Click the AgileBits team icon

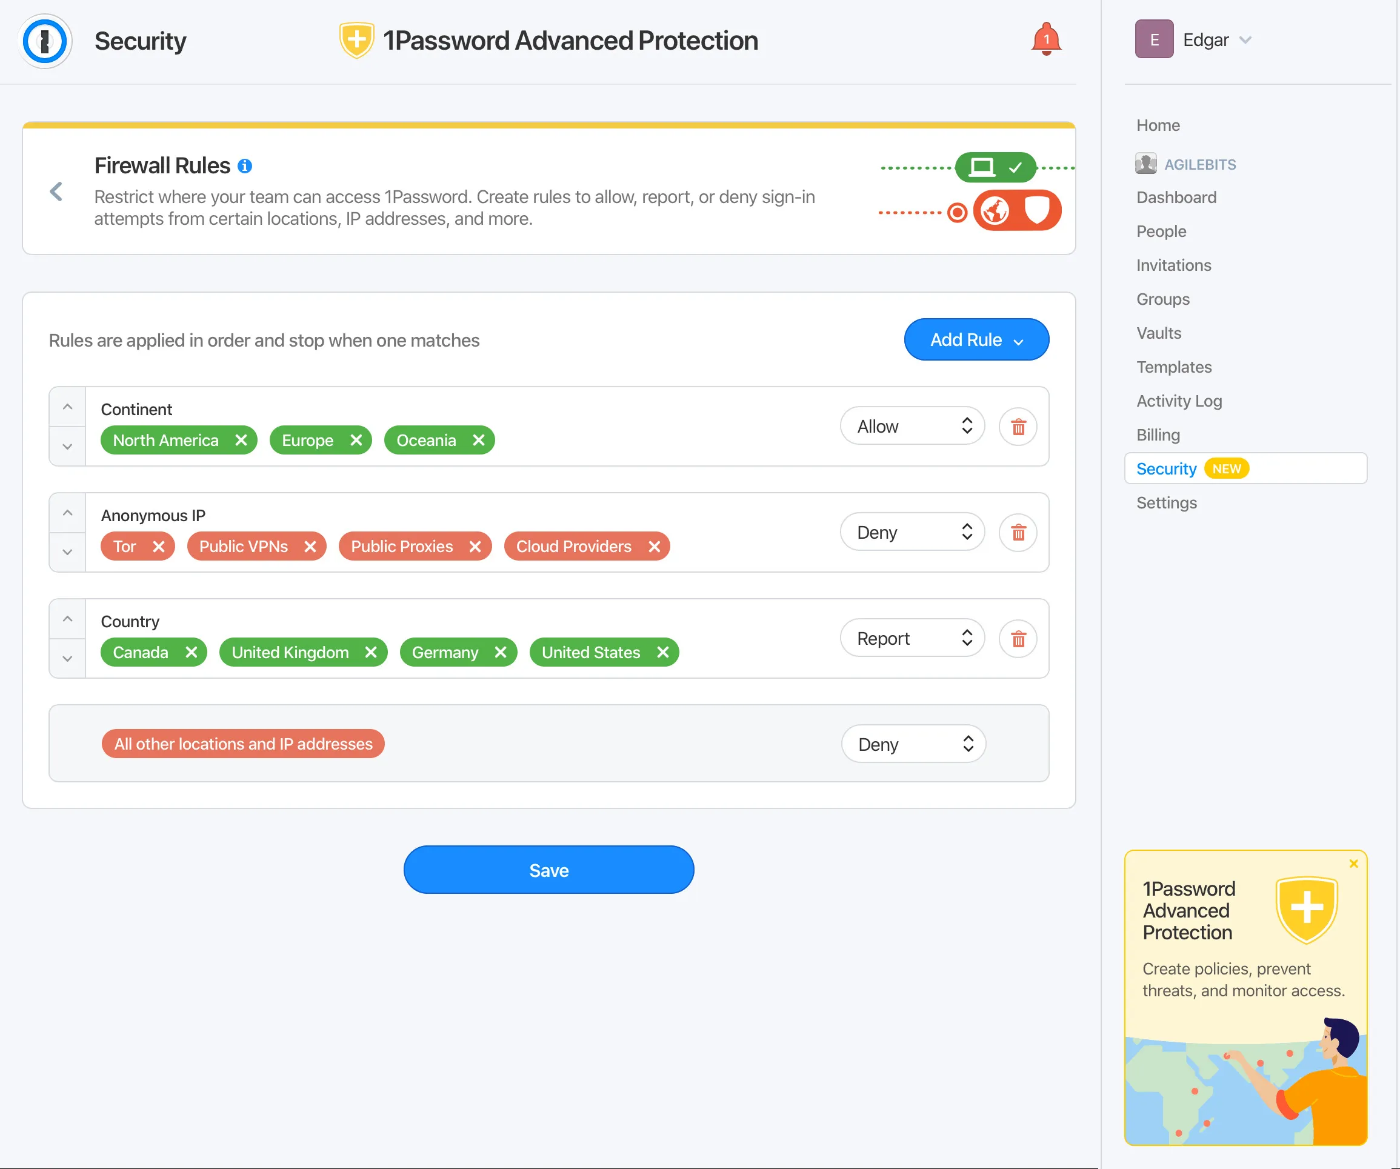point(1145,164)
